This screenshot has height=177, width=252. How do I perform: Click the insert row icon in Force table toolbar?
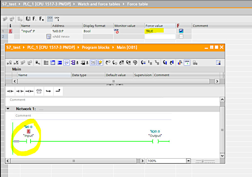pyautogui.click(x=5, y=19)
